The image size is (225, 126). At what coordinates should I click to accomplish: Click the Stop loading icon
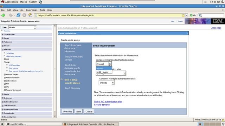click(x=24, y=15)
